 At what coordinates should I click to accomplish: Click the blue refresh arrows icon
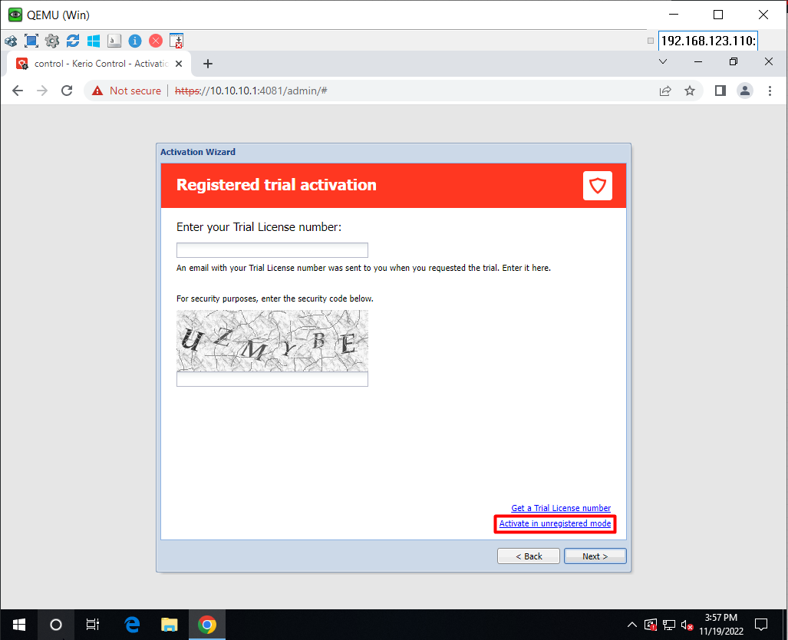(x=73, y=41)
